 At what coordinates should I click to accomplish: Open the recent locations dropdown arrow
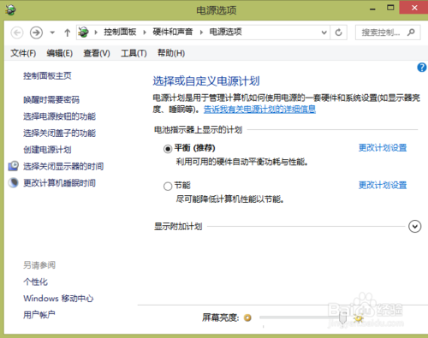52,33
